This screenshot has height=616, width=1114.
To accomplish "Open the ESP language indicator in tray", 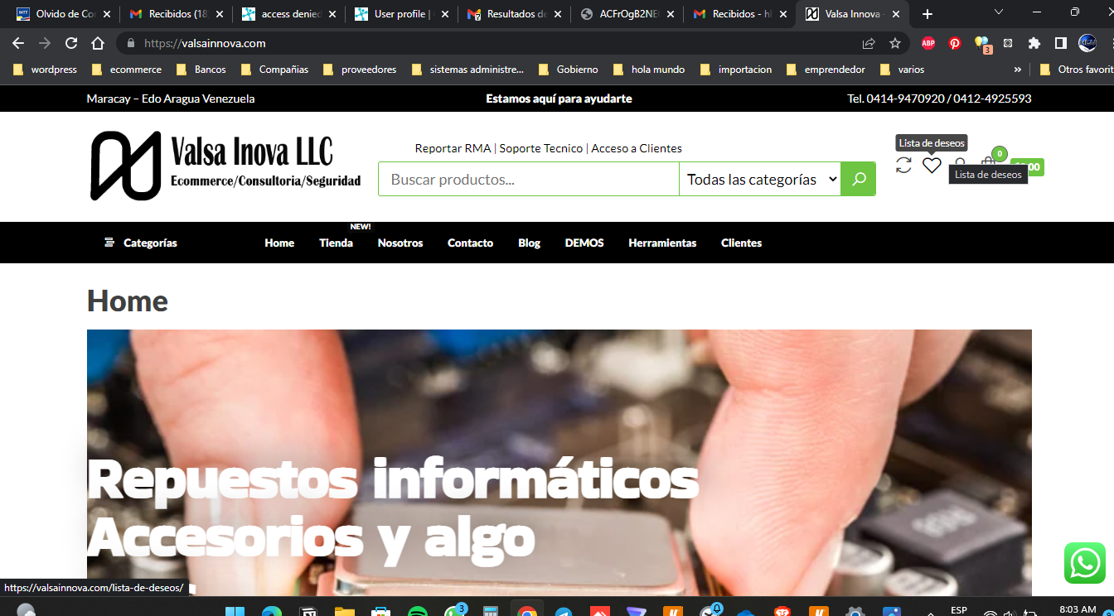I will click(959, 610).
